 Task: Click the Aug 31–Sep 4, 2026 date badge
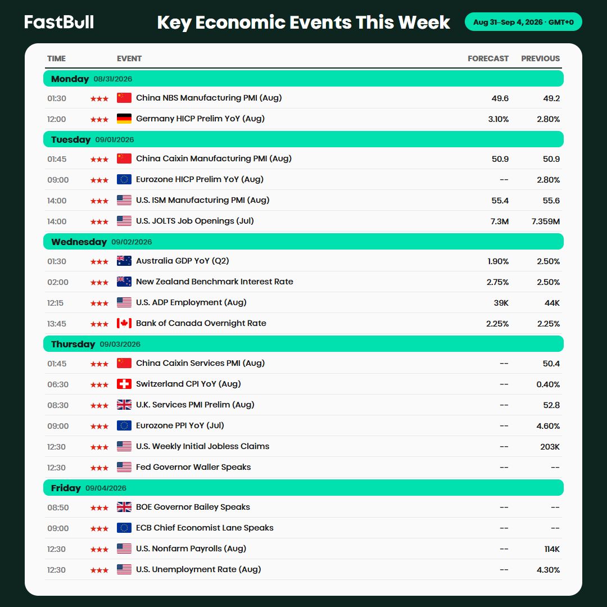pyautogui.click(x=523, y=22)
